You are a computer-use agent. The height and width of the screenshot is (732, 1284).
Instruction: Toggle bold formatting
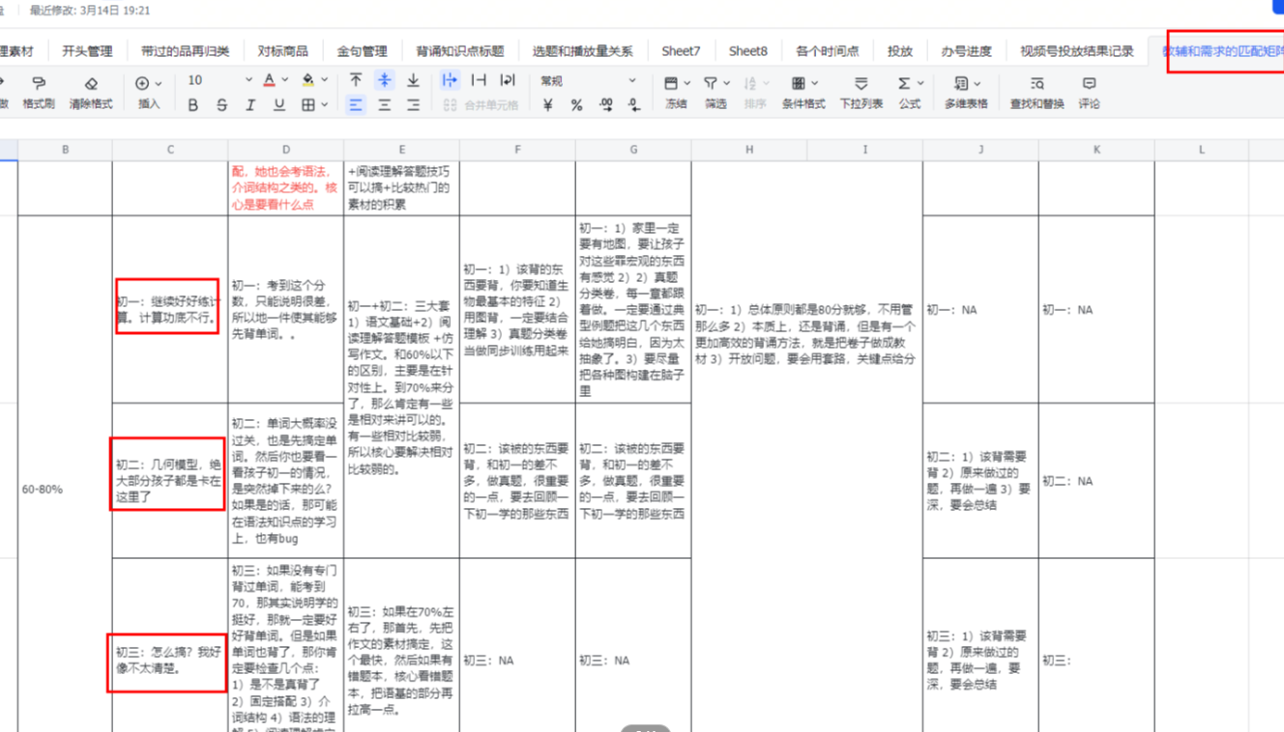(192, 105)
